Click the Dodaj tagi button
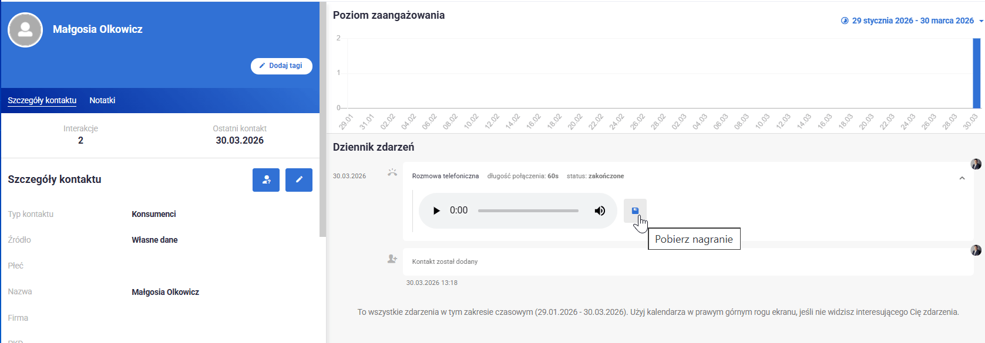 (281, 66)
